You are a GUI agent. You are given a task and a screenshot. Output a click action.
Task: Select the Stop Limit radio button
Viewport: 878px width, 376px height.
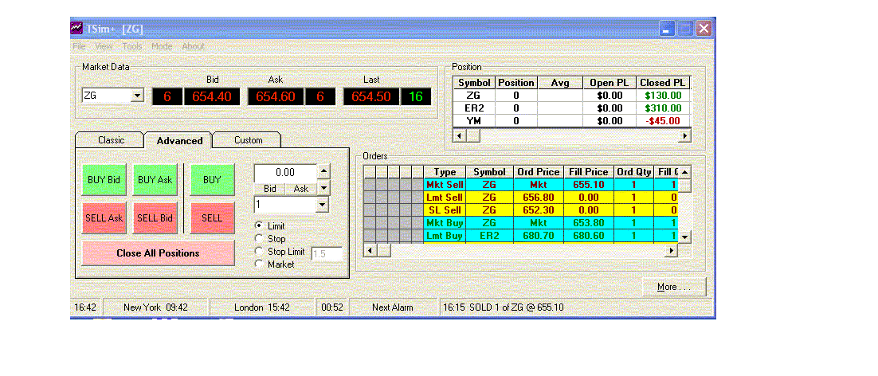click(259, 251)
